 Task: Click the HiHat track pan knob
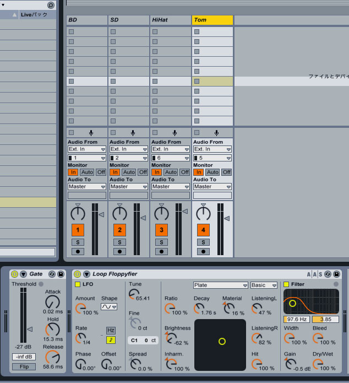coord(161,213)
